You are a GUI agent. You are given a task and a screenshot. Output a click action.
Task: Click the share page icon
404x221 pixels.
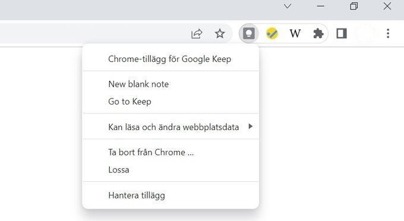point(197,33)
